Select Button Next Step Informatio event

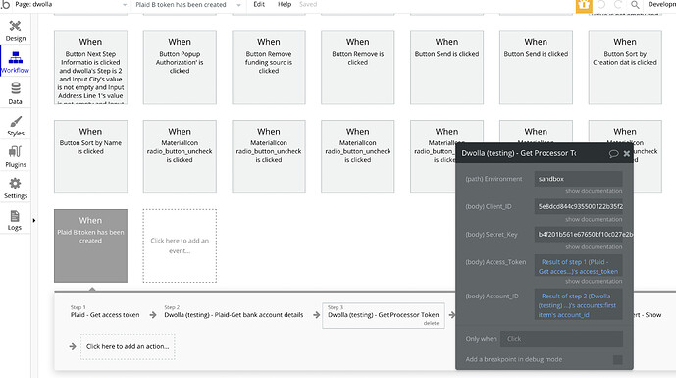tap(90, 68)
